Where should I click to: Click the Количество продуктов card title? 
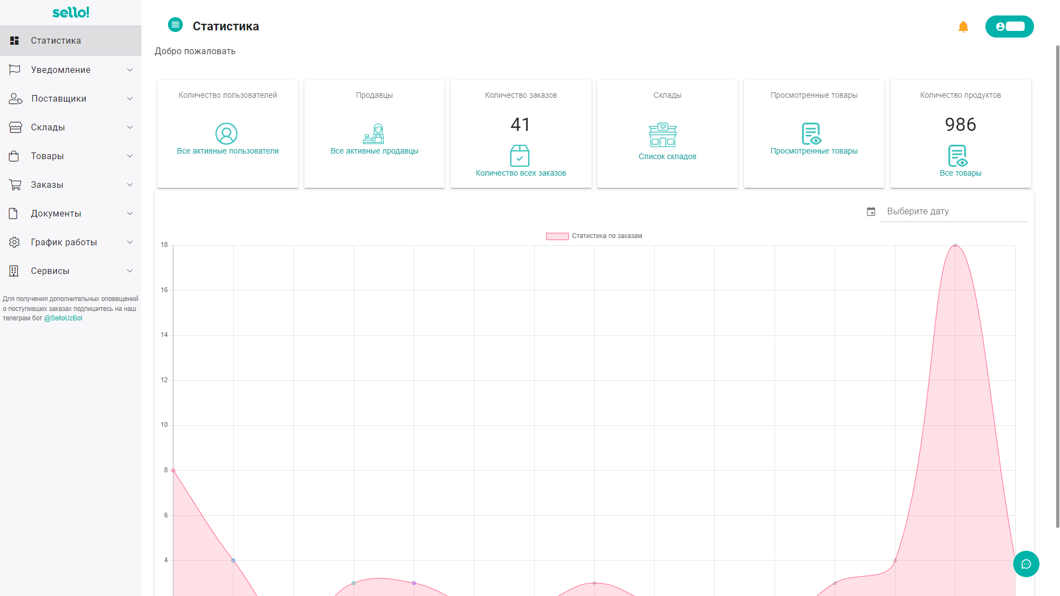coord(960,95)
